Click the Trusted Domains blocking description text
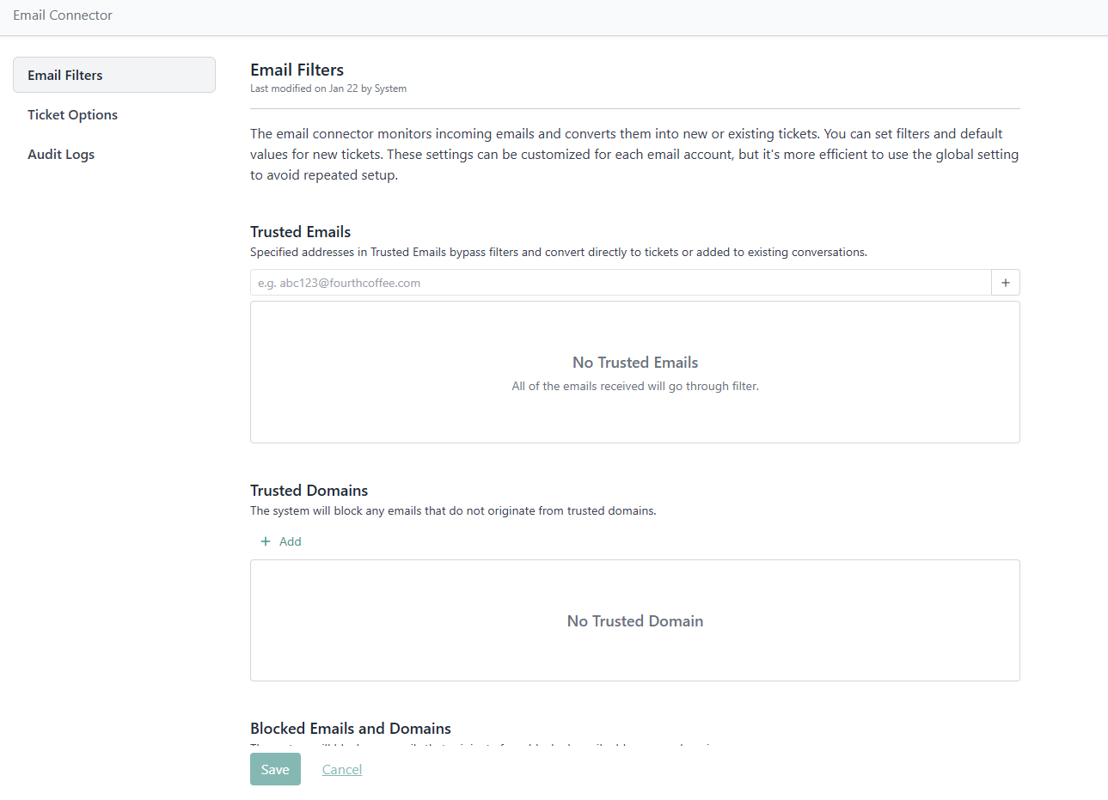This screenshot has width=1108, height=800. pos(452,510)
